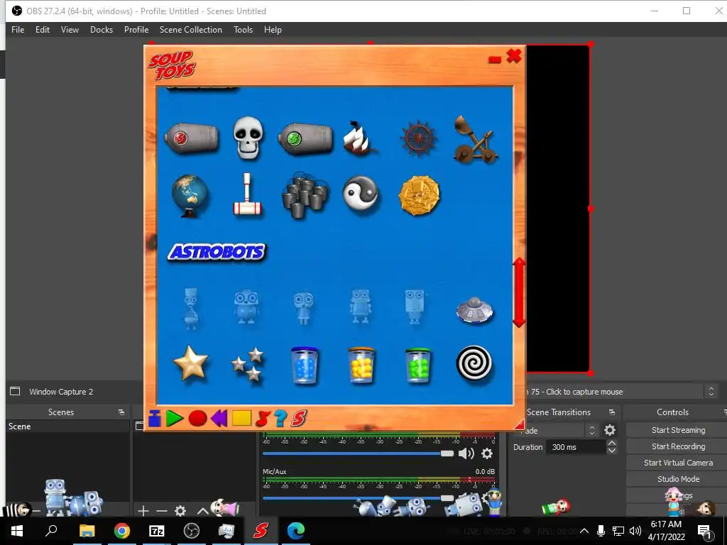Open the Tools menu
Image resolution: width=727 pixels, height=545 pixels.
click(x=243, y=30)
